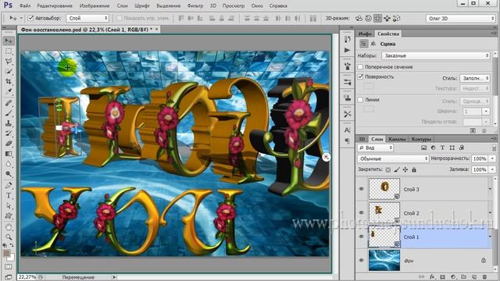Hide the Фон layer eye icon

pos(361,260)
